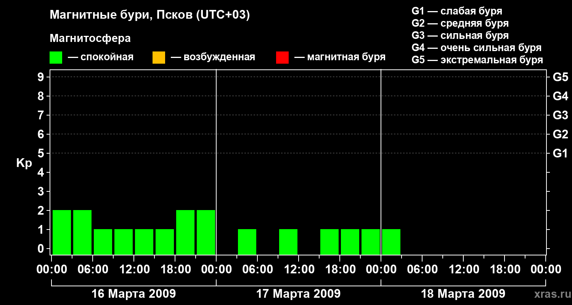Image resolution: width=572 pixels, height=305 pixels.
Task: Select the only green bar on 18 March
Action: pyautogui.click(x=391, y=242)
